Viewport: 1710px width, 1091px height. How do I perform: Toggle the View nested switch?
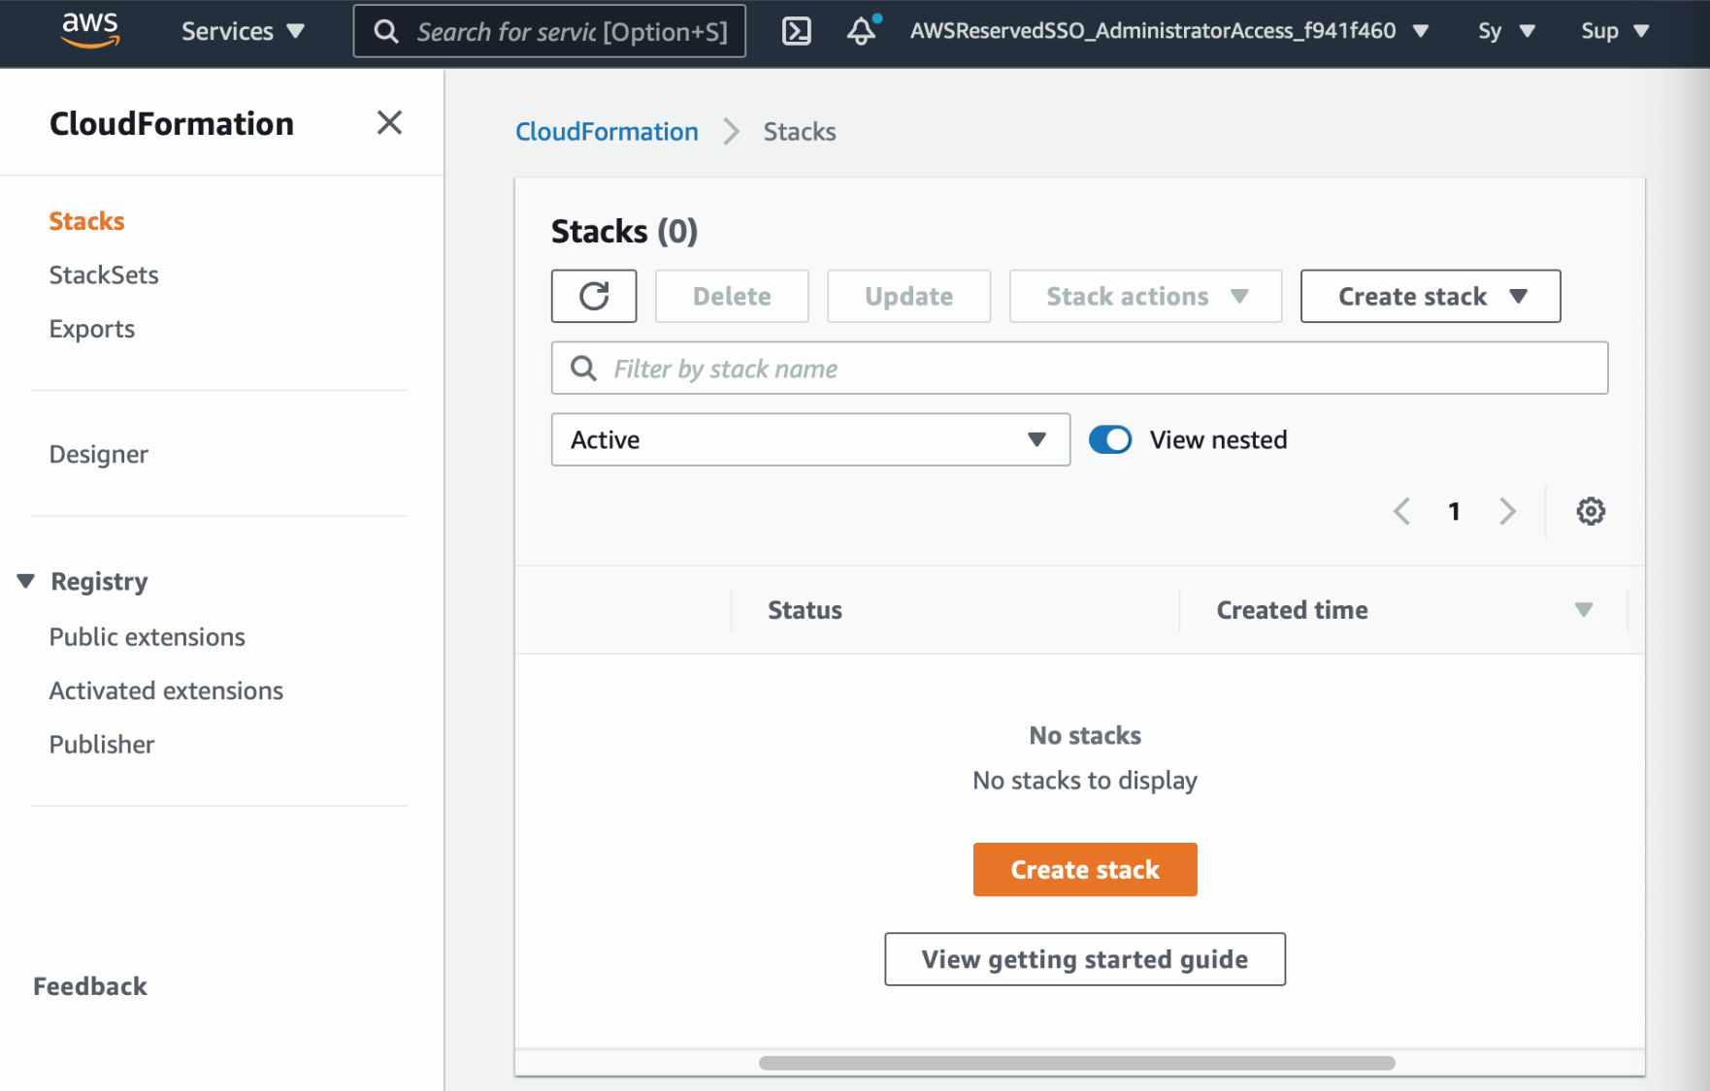tap(1110, 440)
